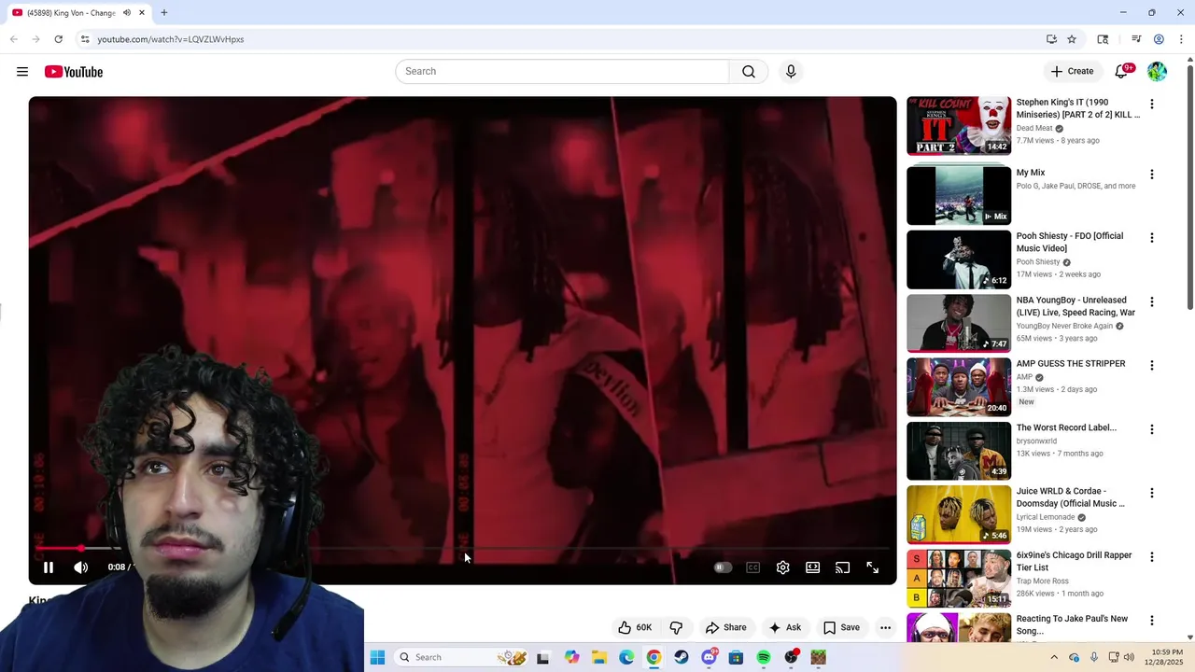Screen dimensions: 1195x672
Task: Mute the video player volume
Action: click(x=81, y=567)
